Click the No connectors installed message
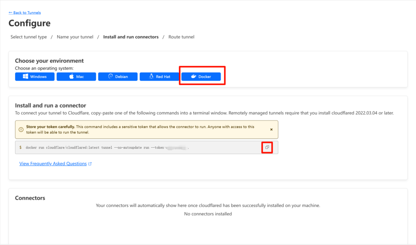The width and height of the screenshot is (416, 245). (208, 214)
